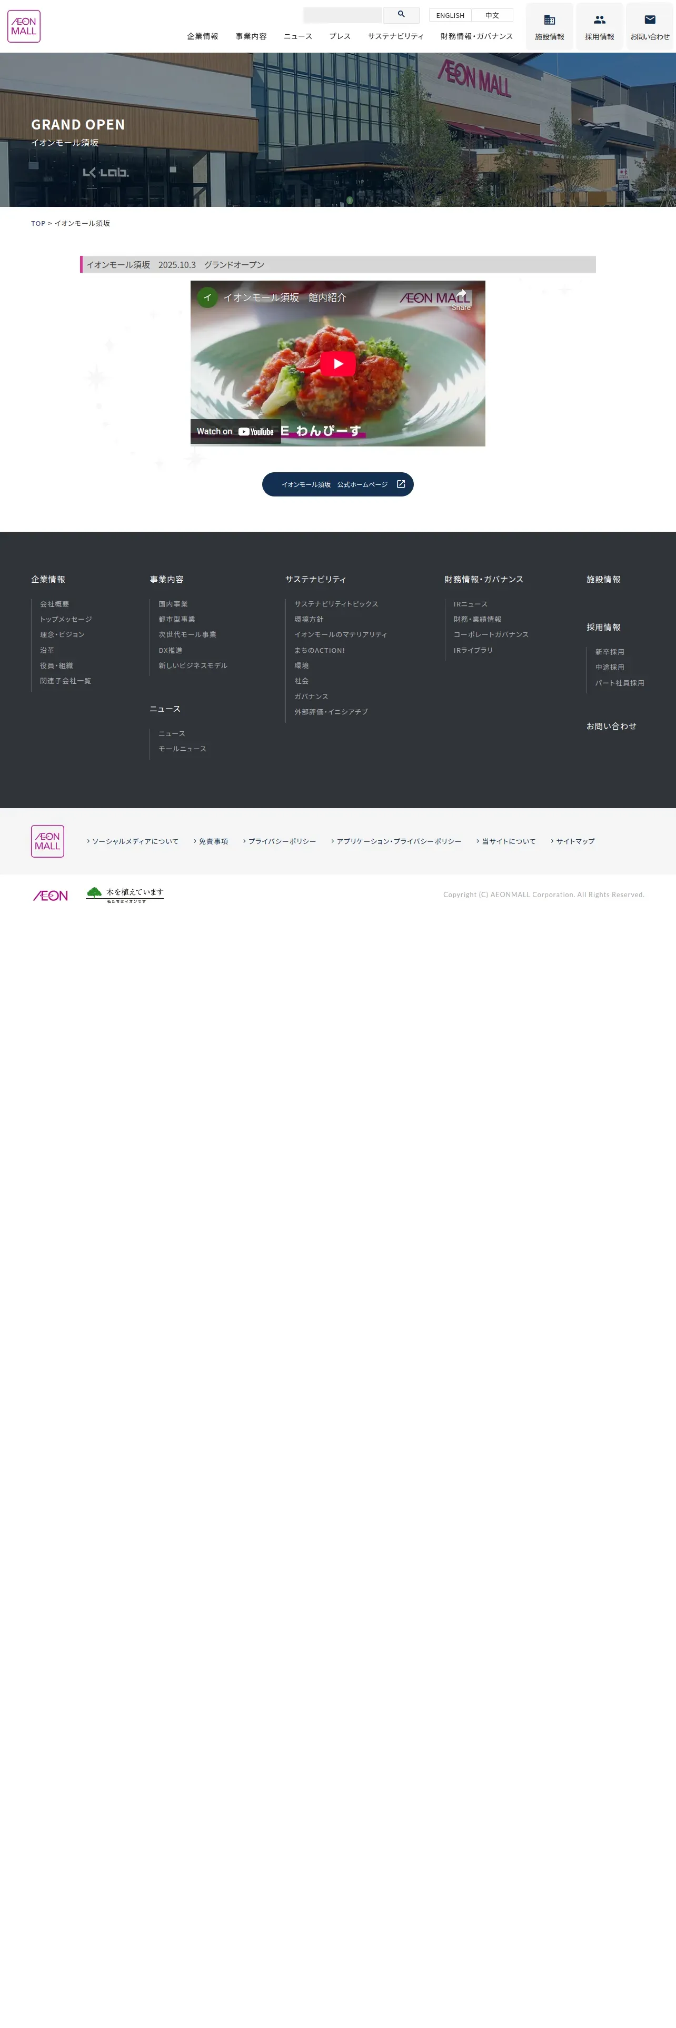
Task: Click the green channel avatar on video
Action: [207, 297]
